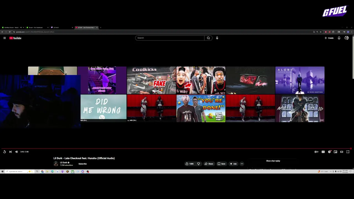Activate miniplayer mode
354x199 pixels.
coord(335,152)
